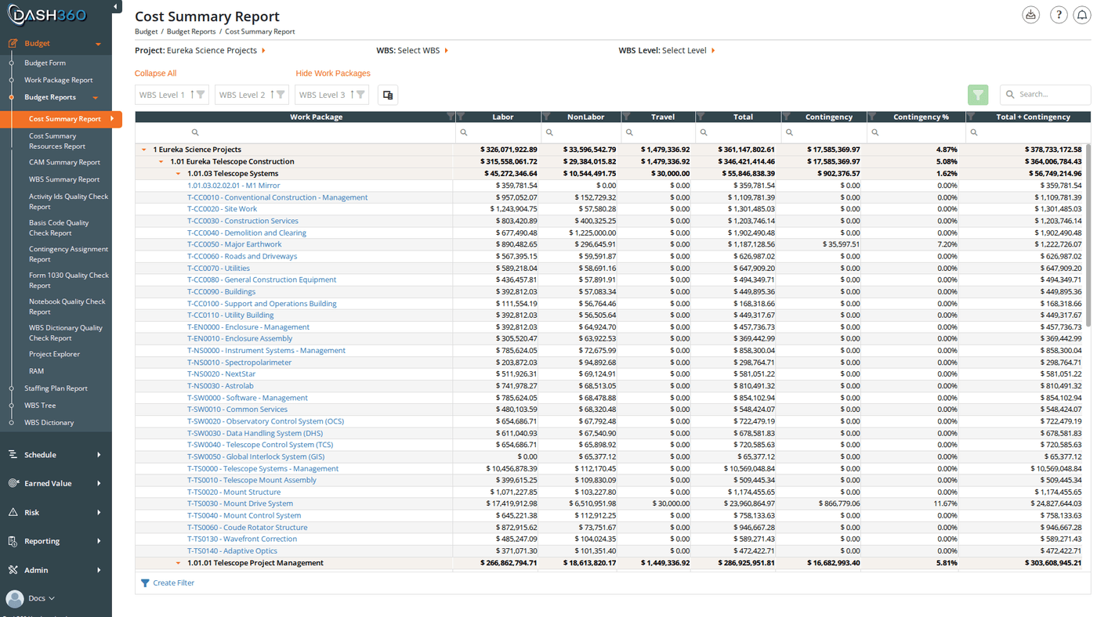Viewport: 1097px width, 617px height.
Task: Click the Docs user avatar icon
Action: pos(14,598)
